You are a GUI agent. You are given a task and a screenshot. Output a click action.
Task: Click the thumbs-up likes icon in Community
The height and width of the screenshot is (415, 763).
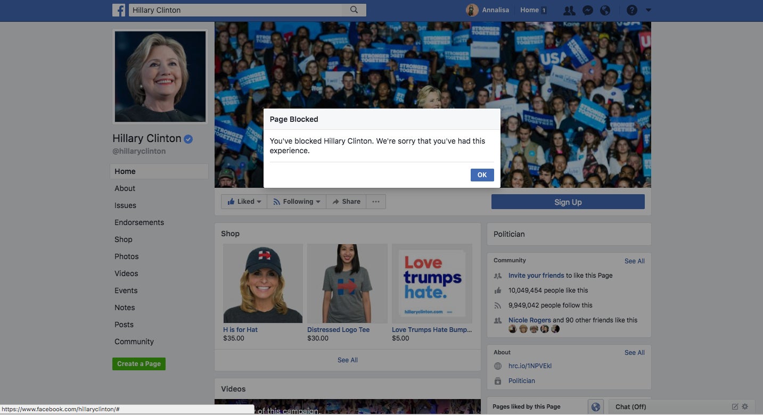pyautogui.click(x=498, y=290)
